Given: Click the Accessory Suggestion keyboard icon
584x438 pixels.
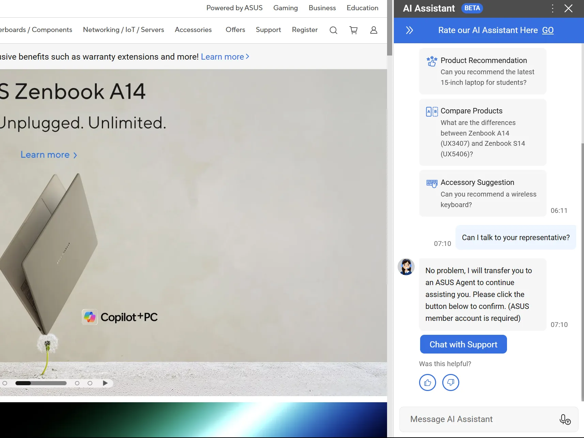Looking at the screenshot, I should click(432, 183).
